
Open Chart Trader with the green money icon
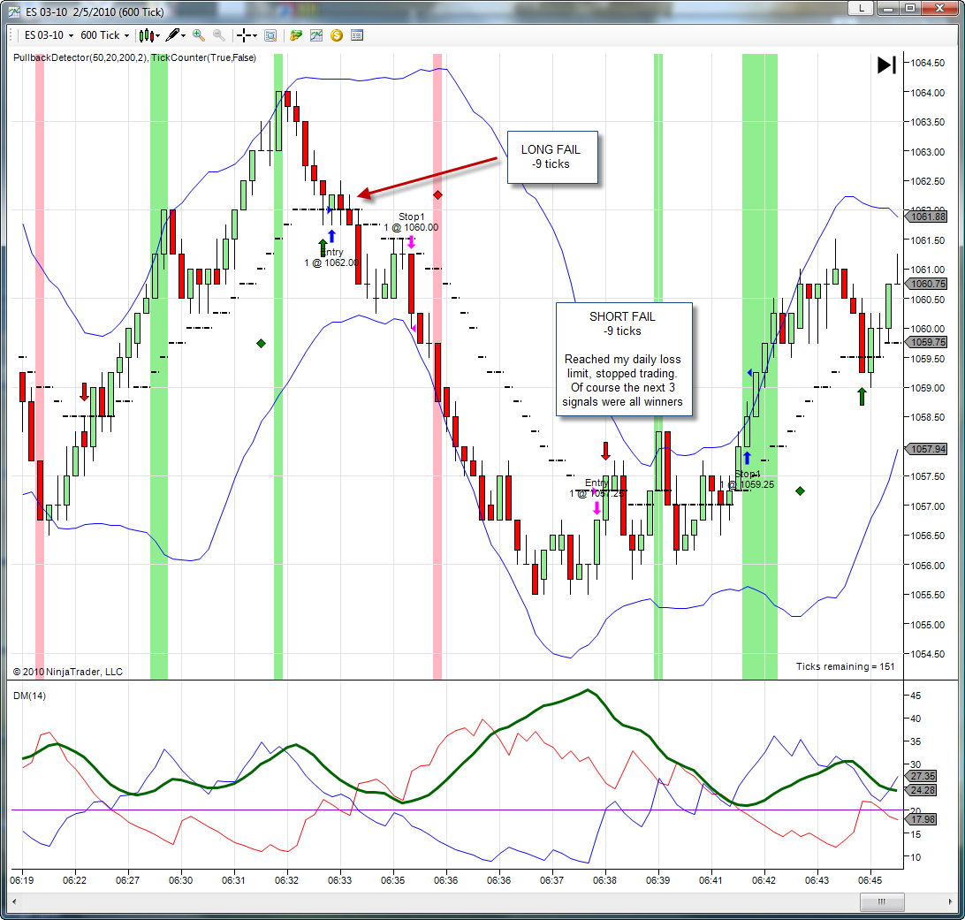click(x=296, y=35)
